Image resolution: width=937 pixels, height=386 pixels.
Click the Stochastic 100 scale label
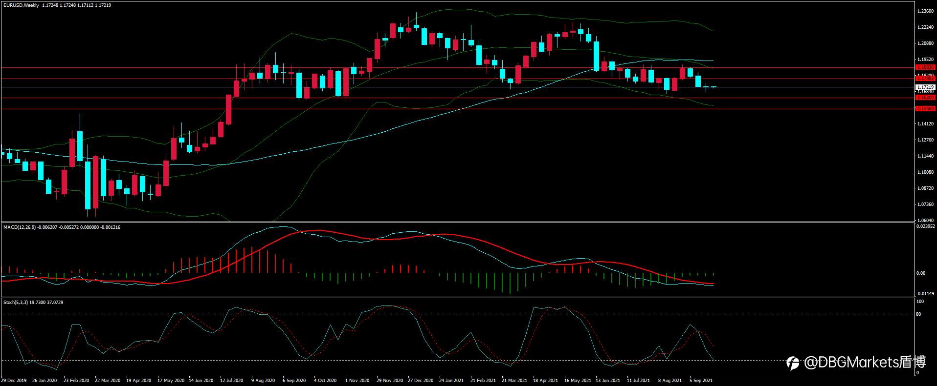click(x=920, y=302)
